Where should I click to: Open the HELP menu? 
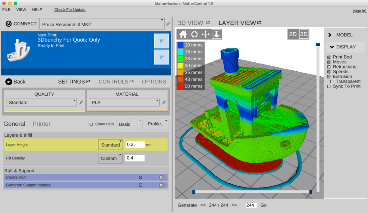[x=37, y=10]
